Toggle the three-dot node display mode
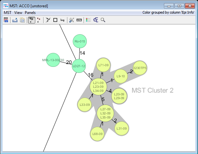 pyautogui.click(x=32, y=20)
